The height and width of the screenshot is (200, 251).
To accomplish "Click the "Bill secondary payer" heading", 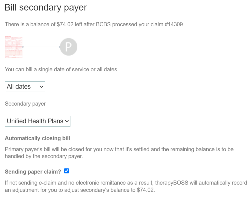I will [x=46, y=7].
